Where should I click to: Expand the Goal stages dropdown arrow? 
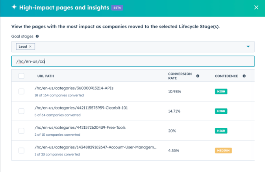(x=248, y=46)
